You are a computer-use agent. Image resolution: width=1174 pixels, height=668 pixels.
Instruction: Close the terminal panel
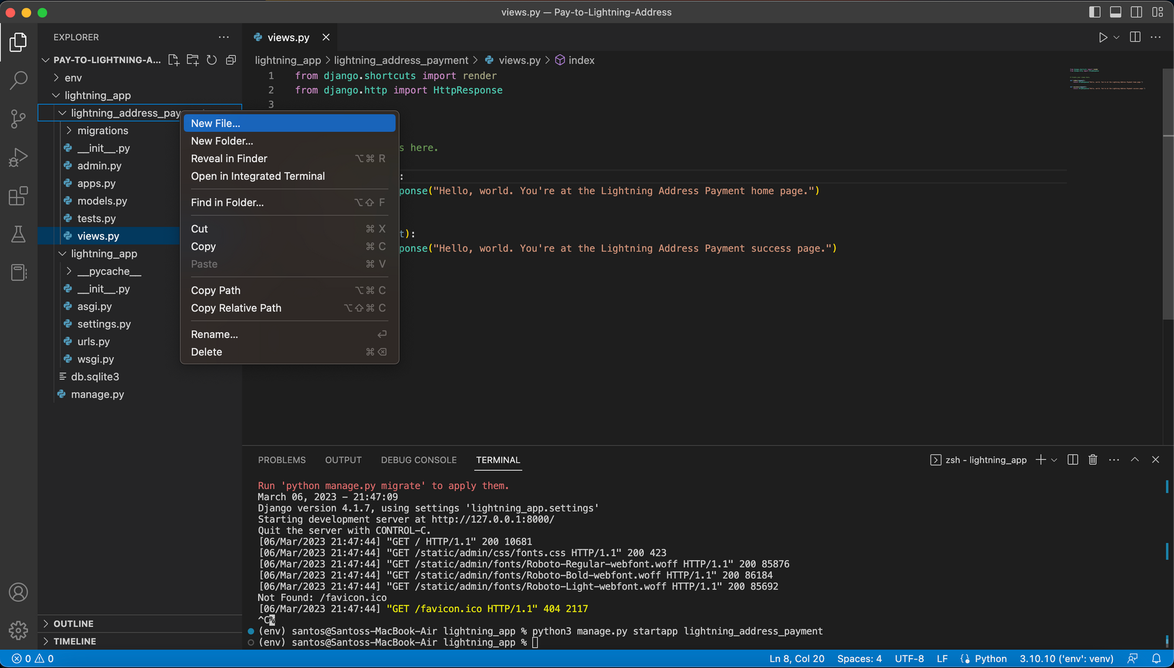(1156, 460)
